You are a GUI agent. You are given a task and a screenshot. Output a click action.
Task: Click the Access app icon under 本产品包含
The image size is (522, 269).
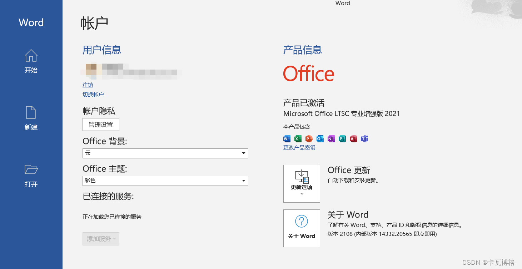pyautogui.click(x=353, y=139)
